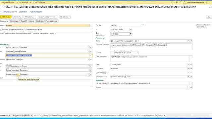
Task: Open left Шмелева Карина Юрьевна card icon
Action: pos(91,52)
